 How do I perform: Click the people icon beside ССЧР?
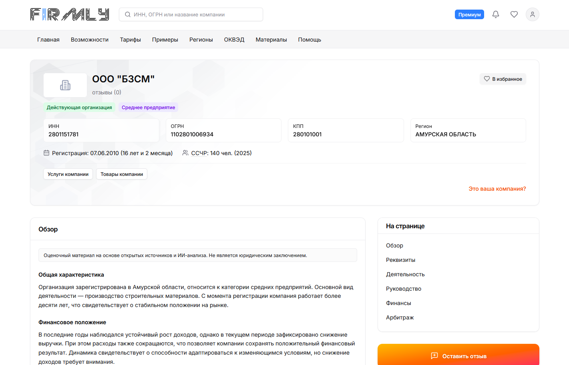pyautogui.click(x=185, y=153)
